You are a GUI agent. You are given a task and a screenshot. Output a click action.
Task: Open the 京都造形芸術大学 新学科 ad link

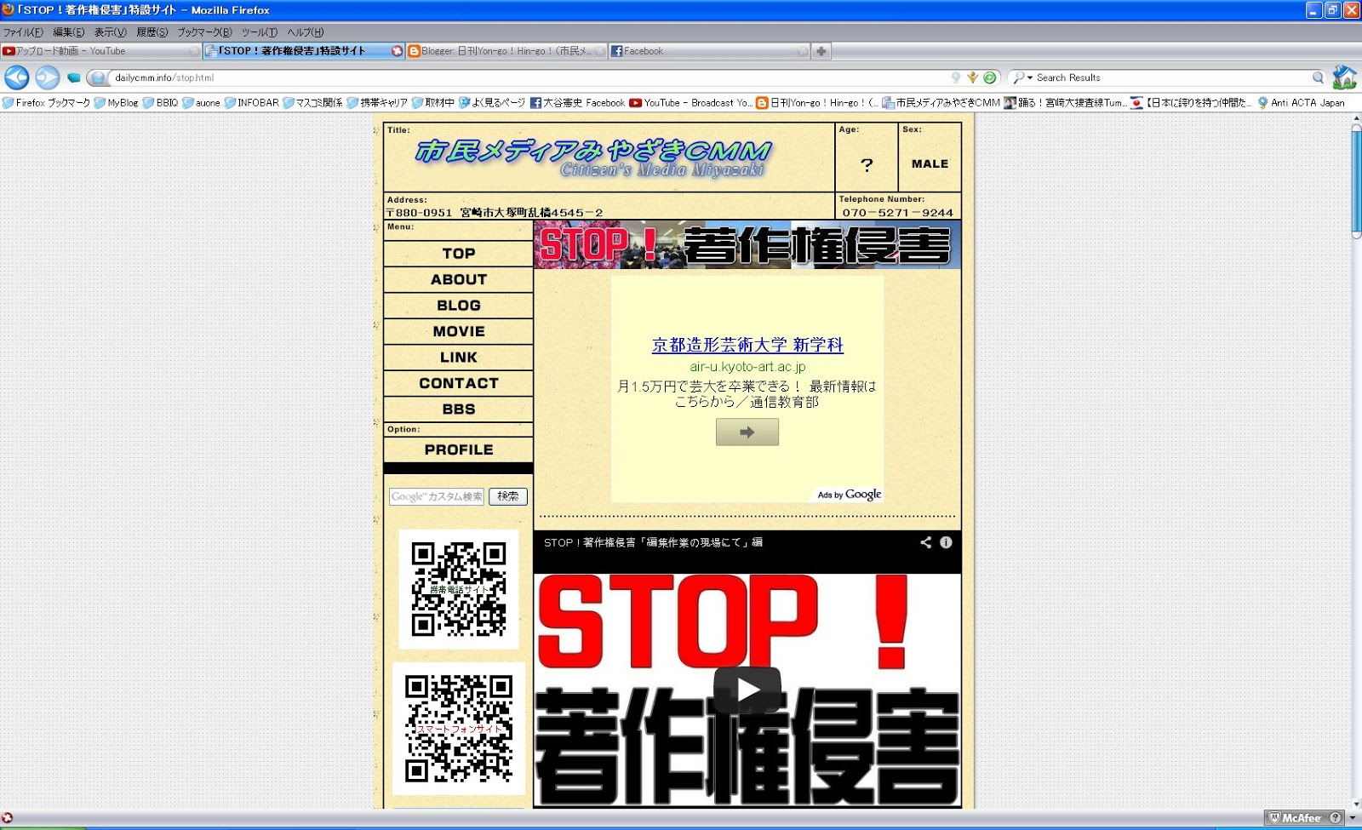746,346
